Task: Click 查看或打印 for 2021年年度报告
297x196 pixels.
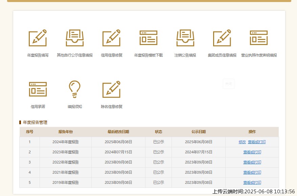Action: coord(252,172)
